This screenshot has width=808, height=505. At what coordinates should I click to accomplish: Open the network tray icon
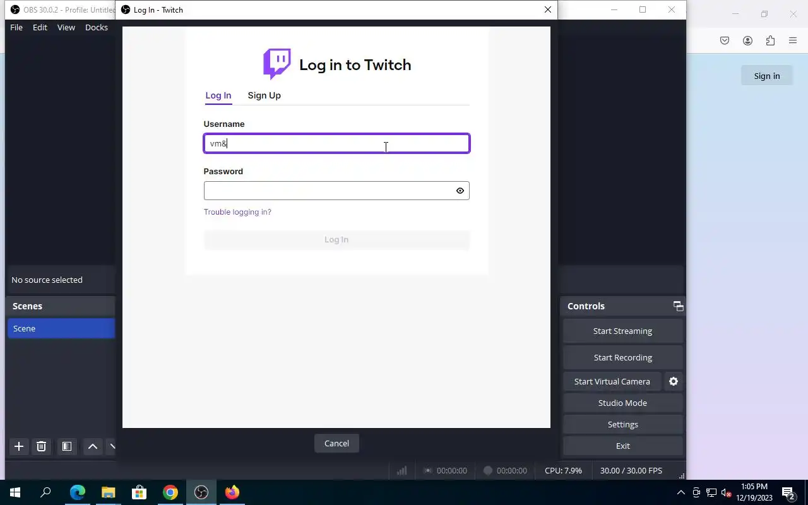pos(711,492)
